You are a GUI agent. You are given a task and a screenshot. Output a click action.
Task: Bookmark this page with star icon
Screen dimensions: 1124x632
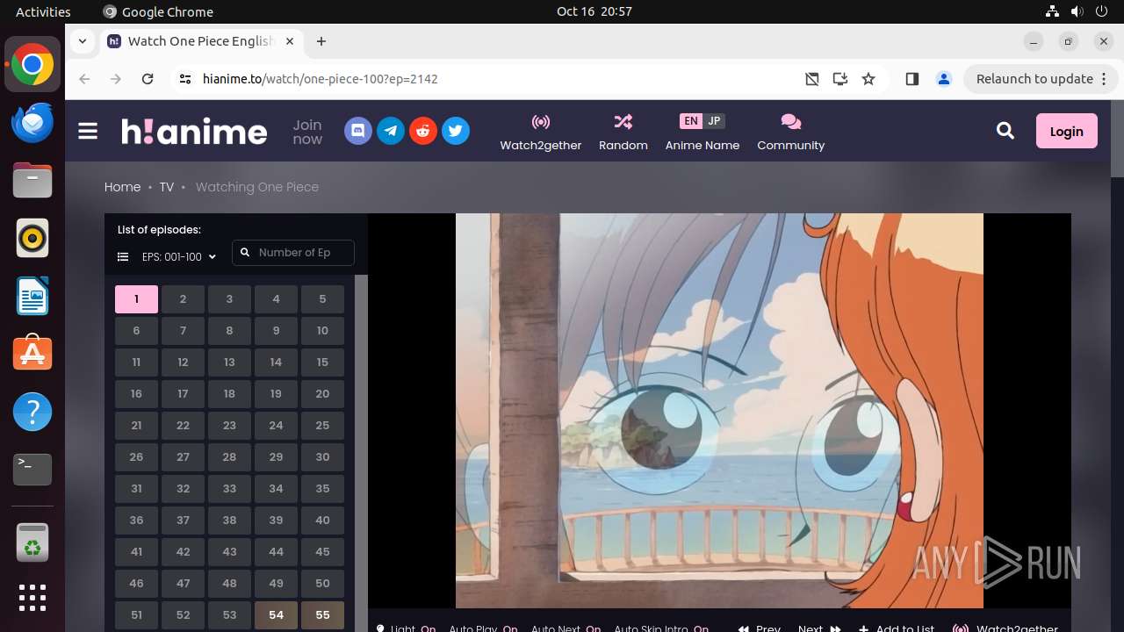[x=868, y=79]
